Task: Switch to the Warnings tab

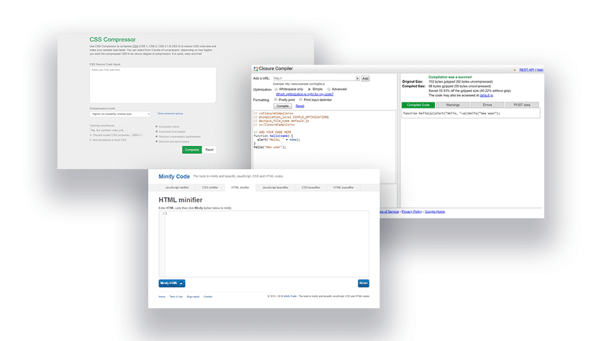Action: 453,105
